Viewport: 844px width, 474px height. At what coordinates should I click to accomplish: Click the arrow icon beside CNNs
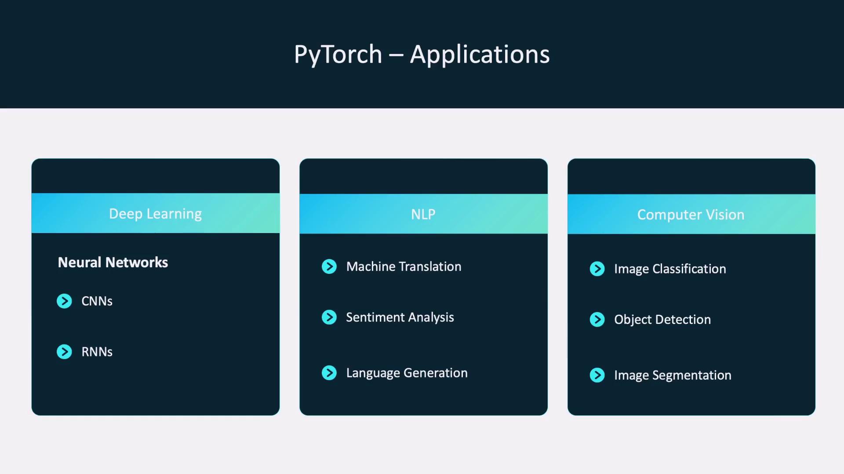[x=64, y=301]
